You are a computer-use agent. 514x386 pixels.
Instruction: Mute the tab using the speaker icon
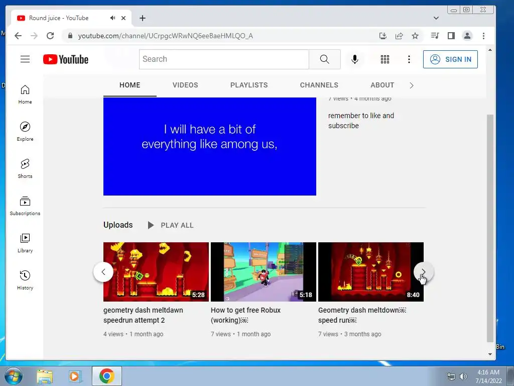[x=113, y=18]
